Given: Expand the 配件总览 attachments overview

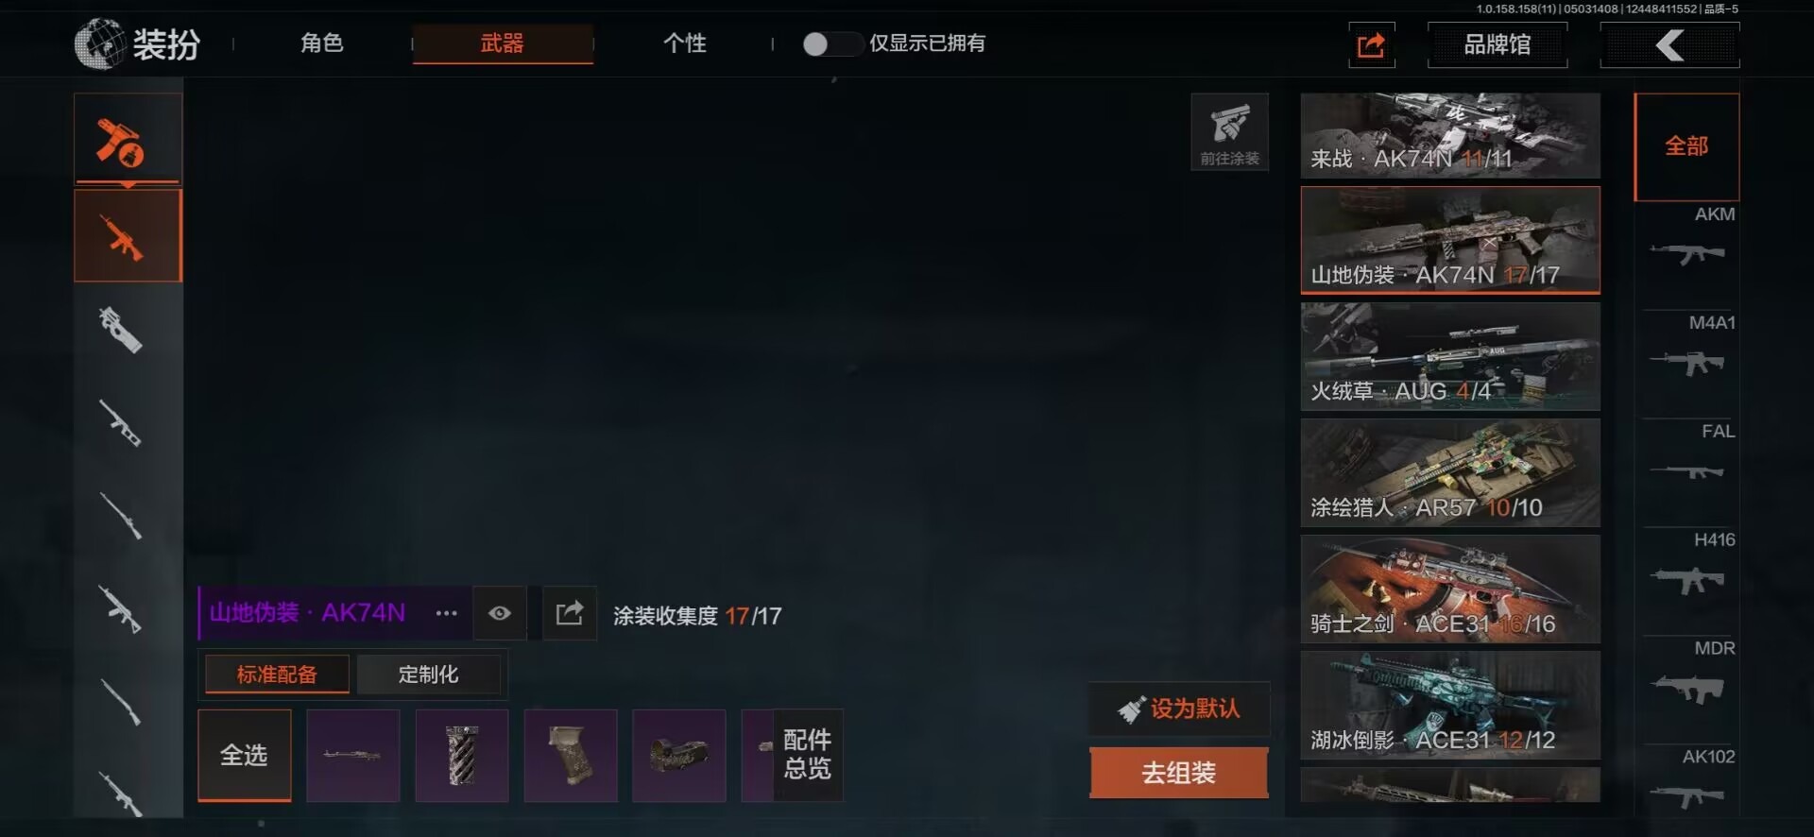Looking at the screenshot, I should [x=808, y=754].
